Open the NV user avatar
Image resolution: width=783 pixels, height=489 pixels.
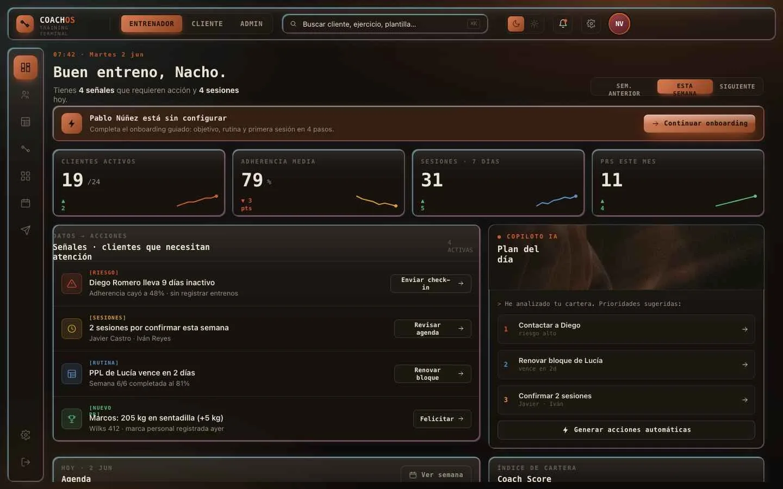coord(619,24)
